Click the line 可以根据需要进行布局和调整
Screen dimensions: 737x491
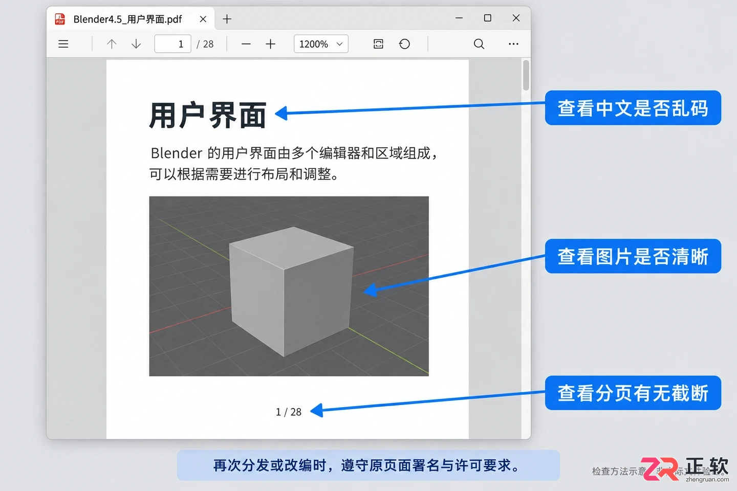point(244,174)
